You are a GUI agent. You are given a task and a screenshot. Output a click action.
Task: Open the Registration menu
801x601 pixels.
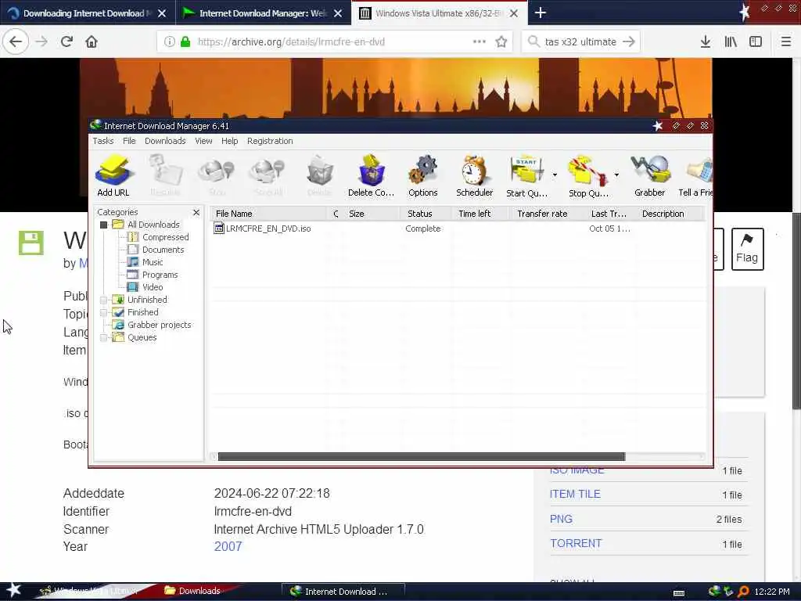(270, 141)
